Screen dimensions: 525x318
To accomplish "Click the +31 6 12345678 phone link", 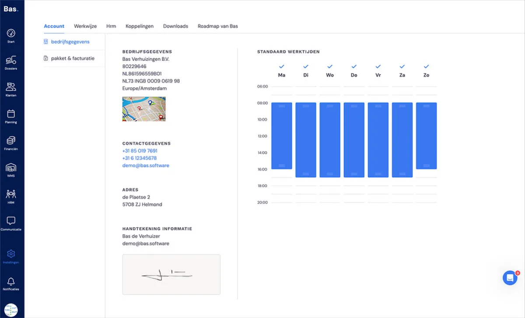I will point(140,158).
